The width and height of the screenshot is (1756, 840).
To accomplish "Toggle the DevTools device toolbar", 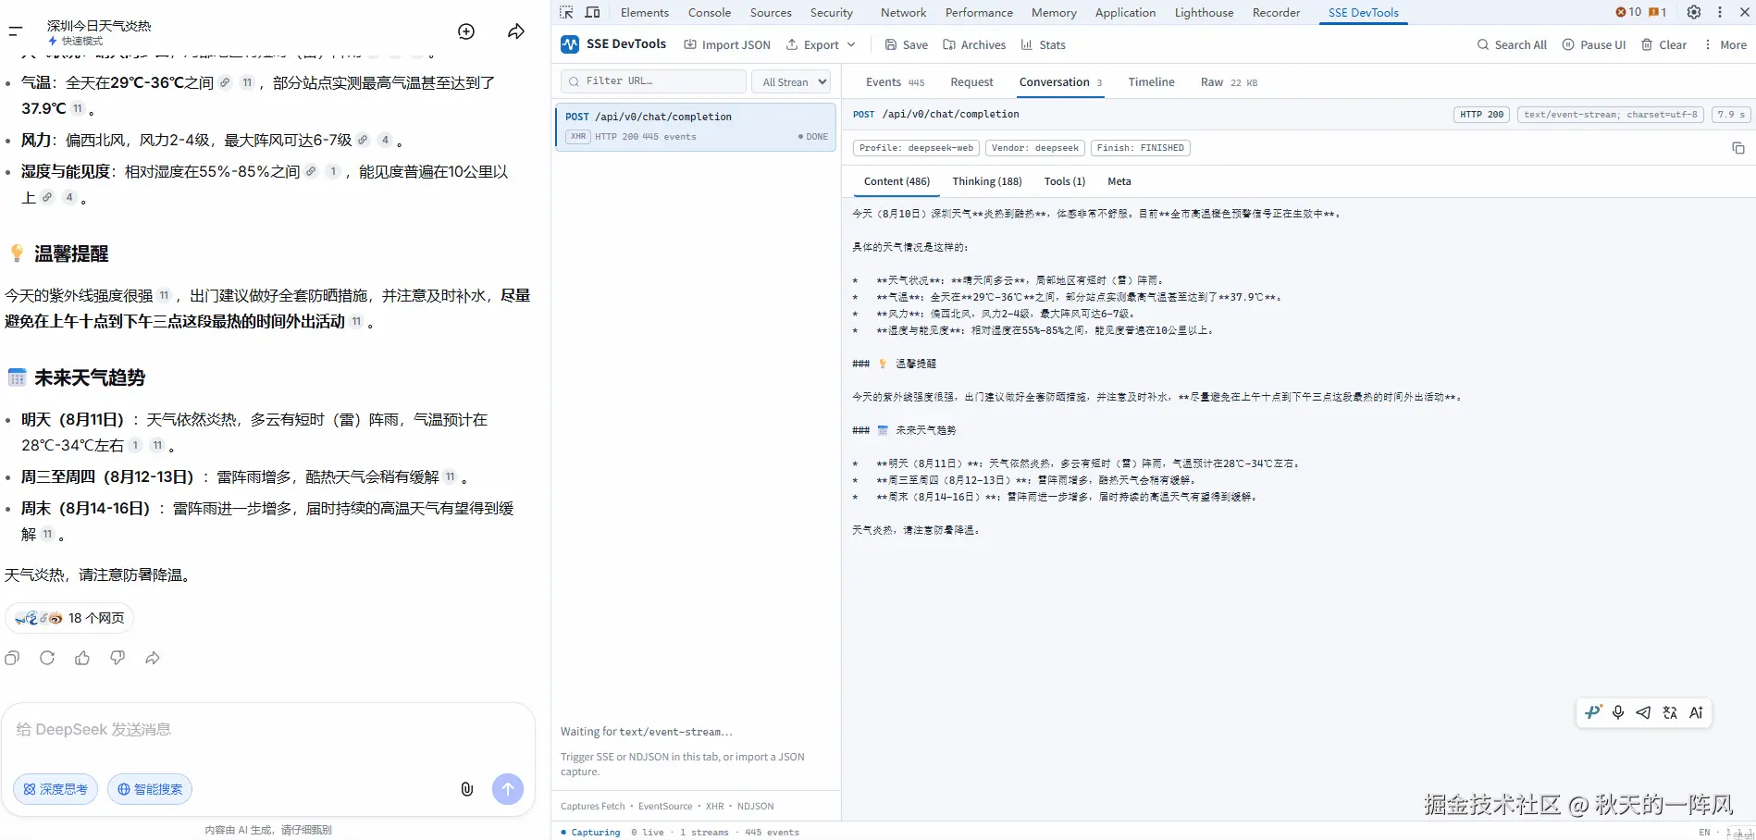I will (x=593, y=12).
